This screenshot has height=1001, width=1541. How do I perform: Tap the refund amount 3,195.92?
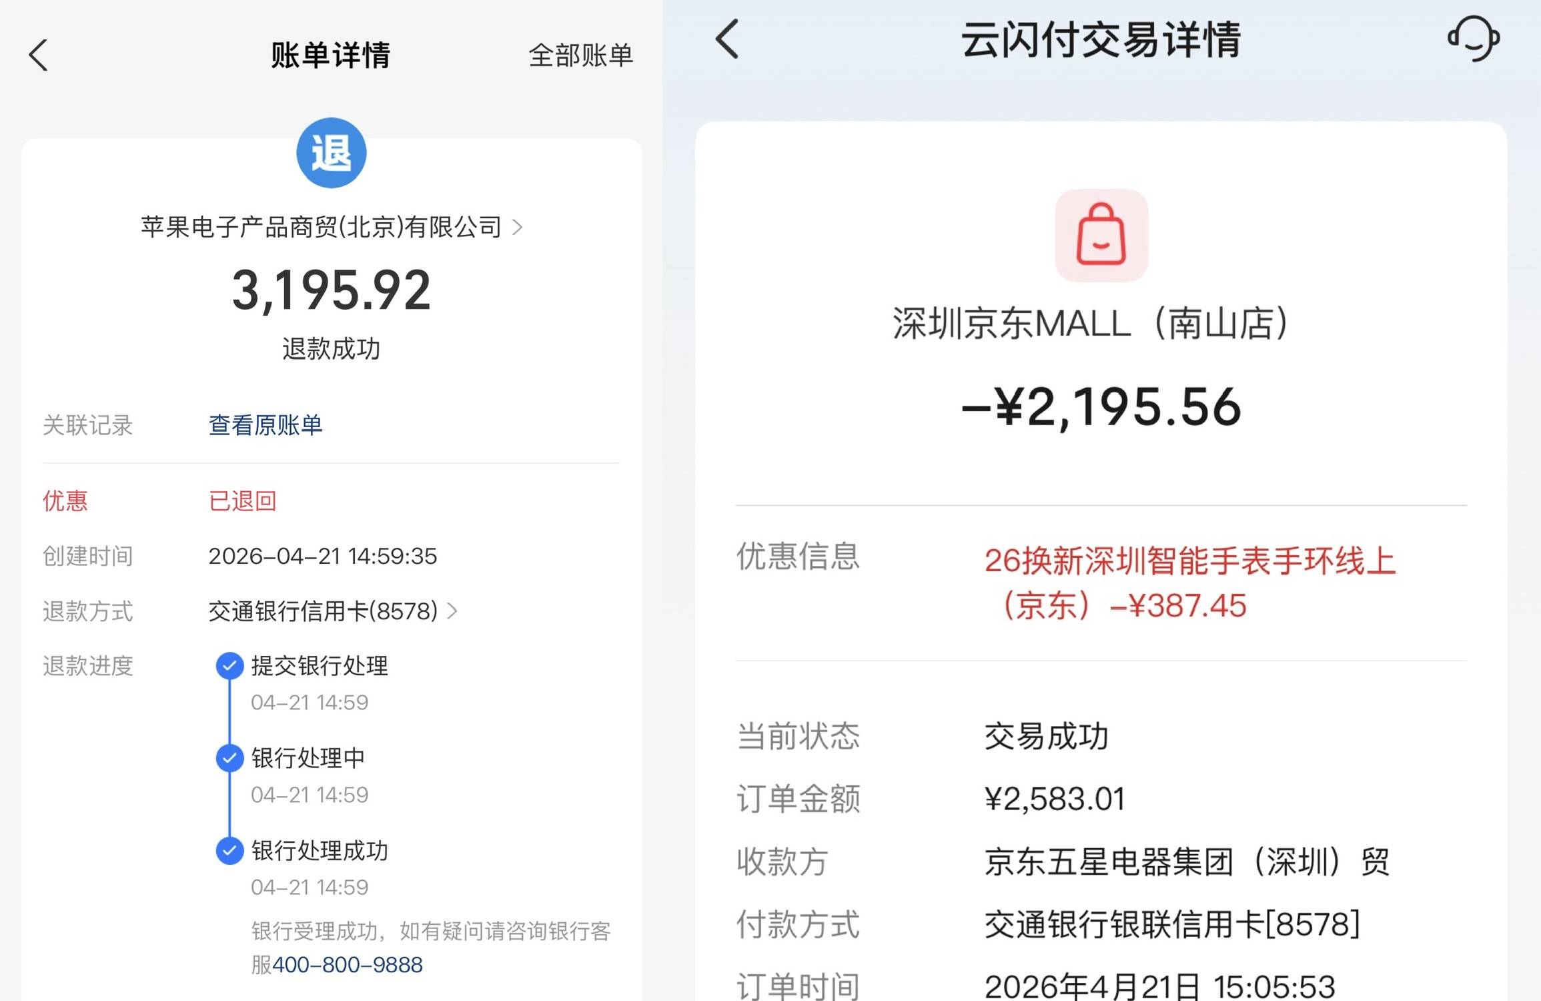(332, 290)
